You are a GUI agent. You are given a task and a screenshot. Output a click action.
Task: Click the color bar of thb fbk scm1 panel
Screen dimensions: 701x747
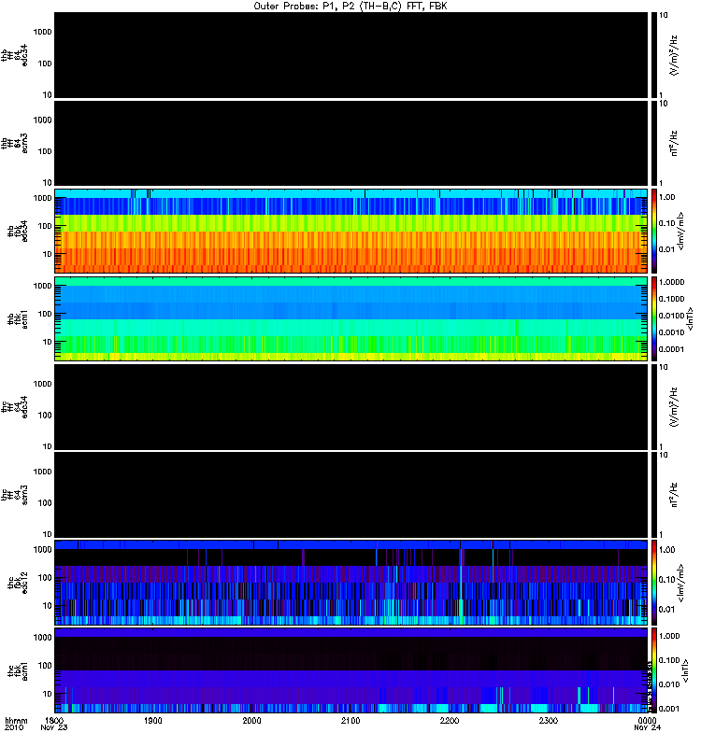654,318
